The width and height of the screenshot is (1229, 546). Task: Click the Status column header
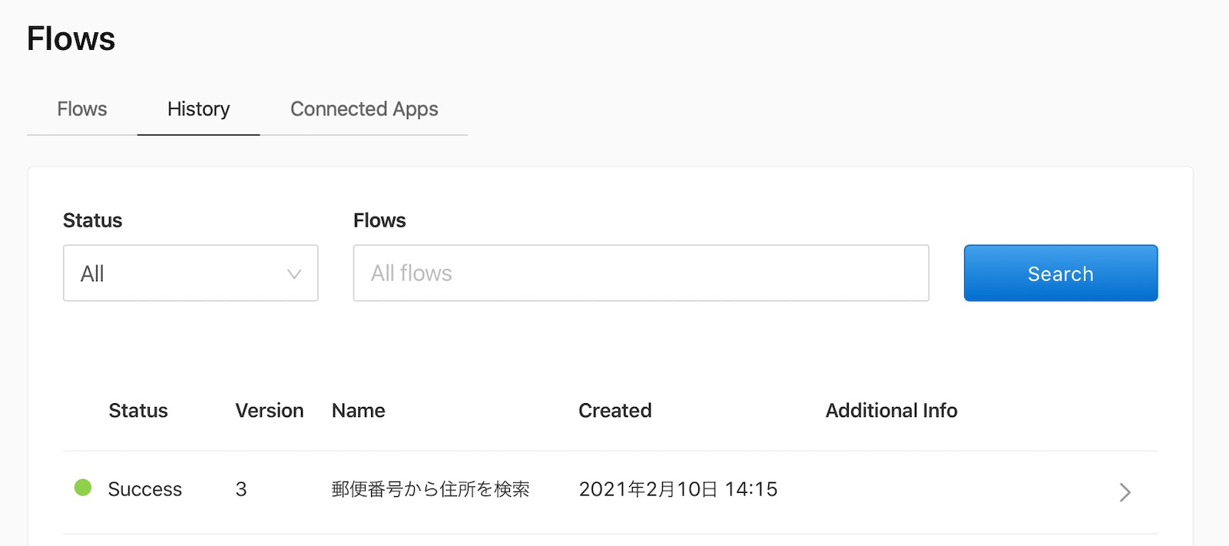point(138,410)
